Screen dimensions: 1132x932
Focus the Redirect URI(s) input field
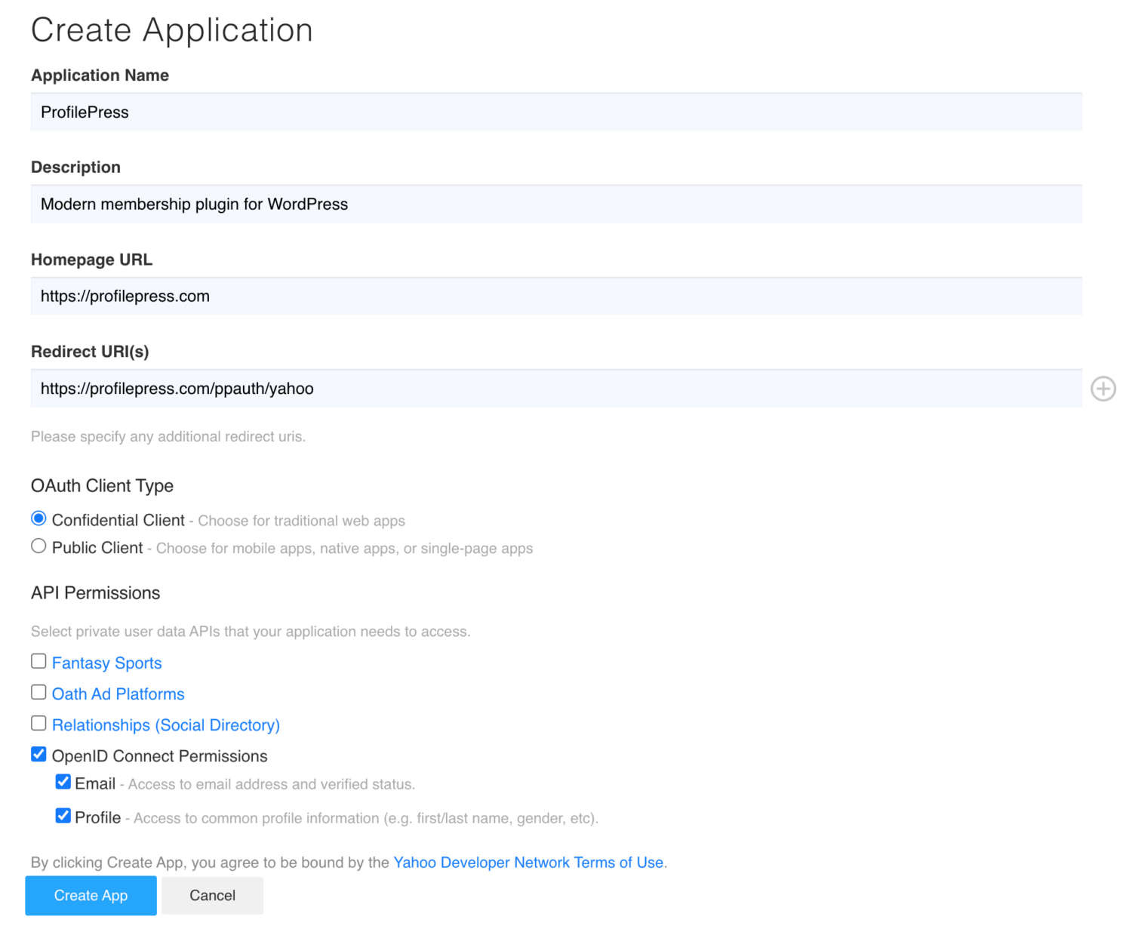pos(556,389)
